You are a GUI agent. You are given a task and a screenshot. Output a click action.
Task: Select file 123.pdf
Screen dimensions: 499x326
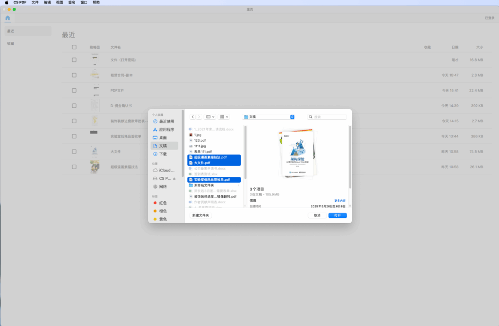(214, 140)
